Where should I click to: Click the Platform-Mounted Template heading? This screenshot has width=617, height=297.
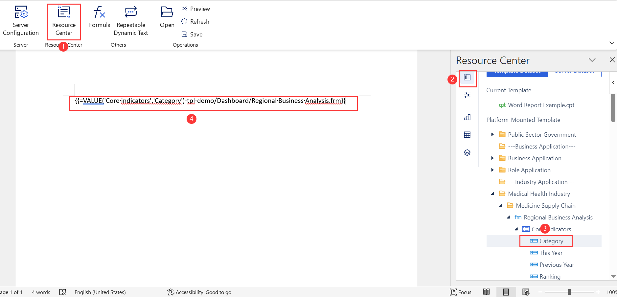(x=523, y=120)
